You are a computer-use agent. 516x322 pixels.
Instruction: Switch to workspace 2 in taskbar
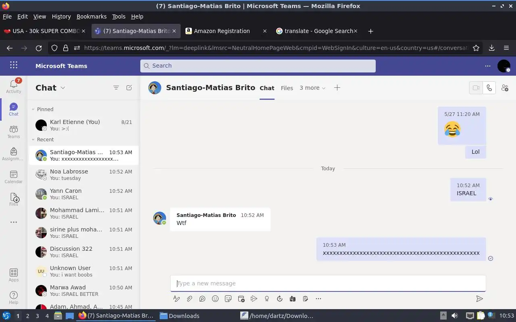click(x=27, y=316)
